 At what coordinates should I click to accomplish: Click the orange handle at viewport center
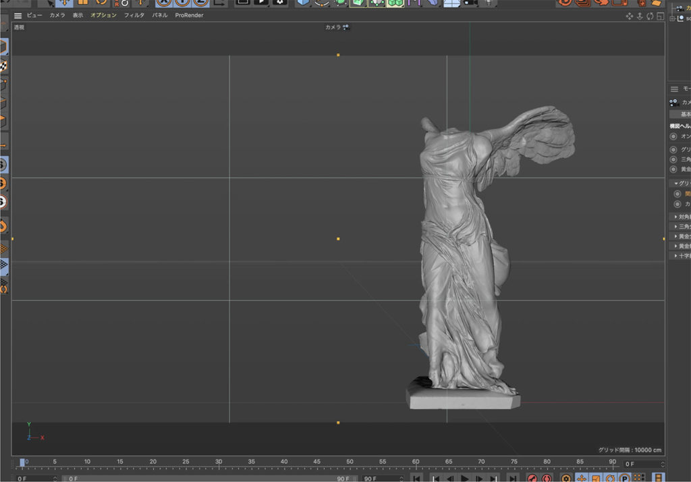338,239
